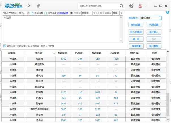171x123 pixels.
Task: Click the 爱站SEO工具包 logo
Action: (13, 6)
